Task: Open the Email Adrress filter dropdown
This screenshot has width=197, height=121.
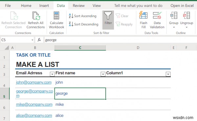Action: pos(52,74)
